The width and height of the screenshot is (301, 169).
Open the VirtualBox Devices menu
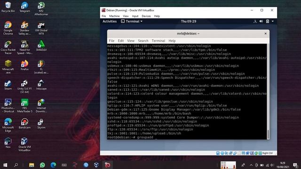(x=146, y=16)
